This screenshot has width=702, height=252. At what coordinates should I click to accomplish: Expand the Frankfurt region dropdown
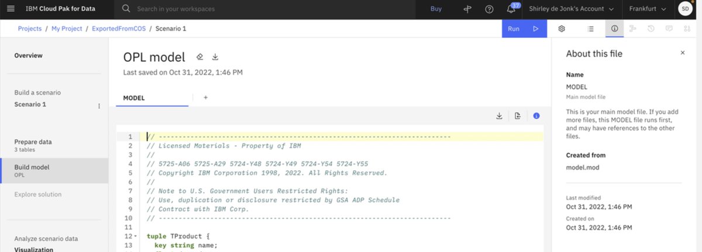point(649,9)
